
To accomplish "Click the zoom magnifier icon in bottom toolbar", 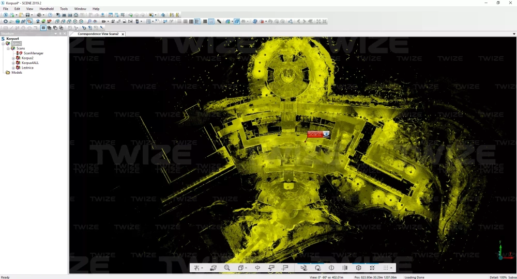I will 227,268.
